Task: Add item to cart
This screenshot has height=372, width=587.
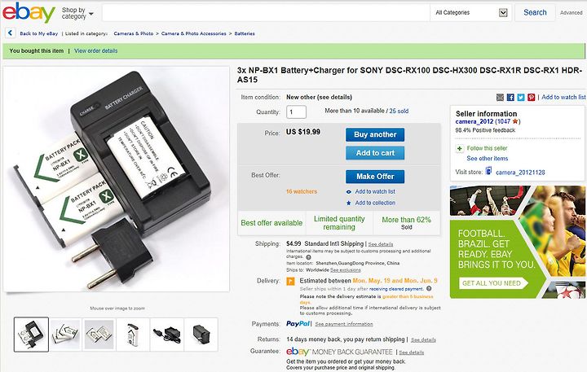Action: [x=375, y=153]
